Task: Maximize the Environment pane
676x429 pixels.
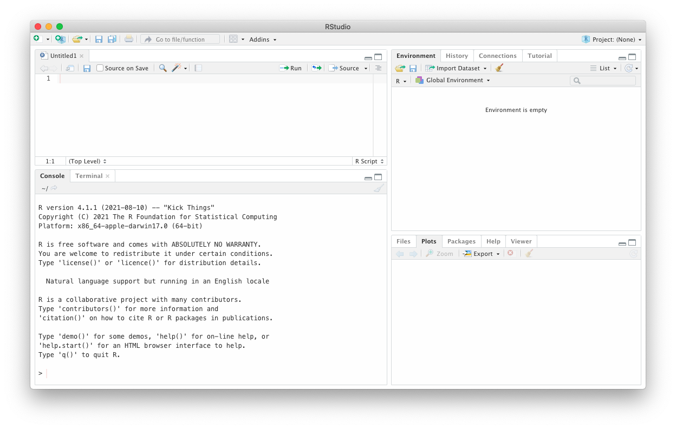Action: click(x=632, y=57)
